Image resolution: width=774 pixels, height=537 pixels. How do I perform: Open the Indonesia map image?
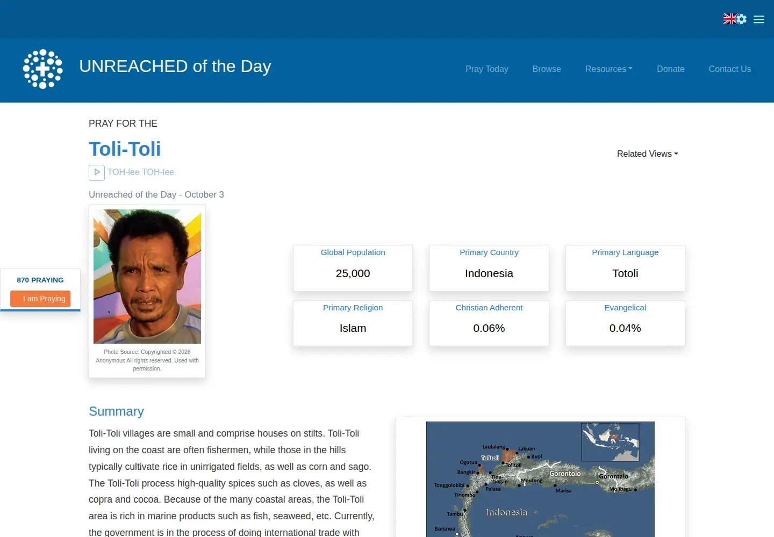point(540,479)
